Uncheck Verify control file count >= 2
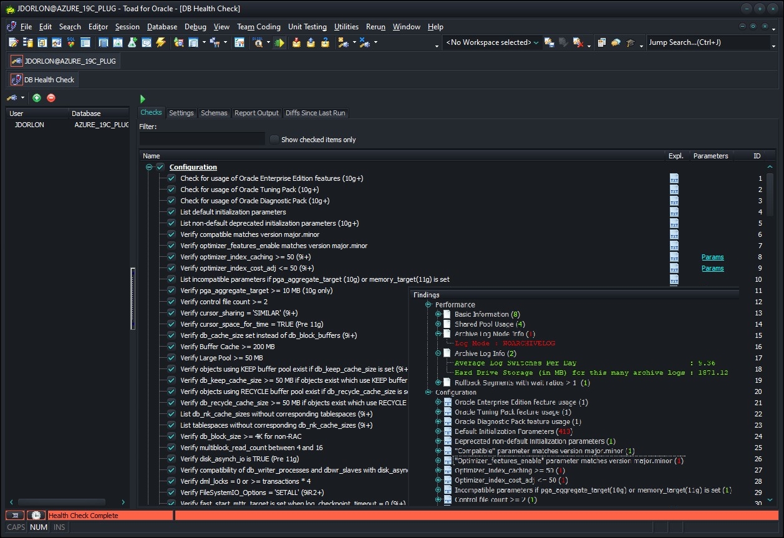 tap(170, 302)
